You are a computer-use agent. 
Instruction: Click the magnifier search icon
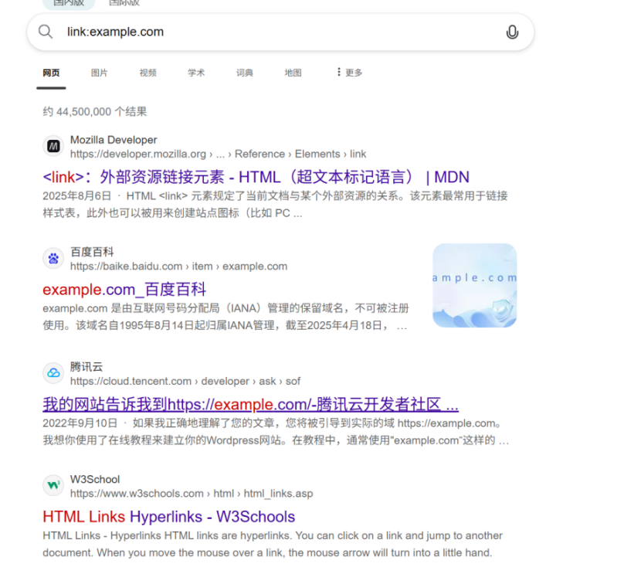click(x=46, y=32)
